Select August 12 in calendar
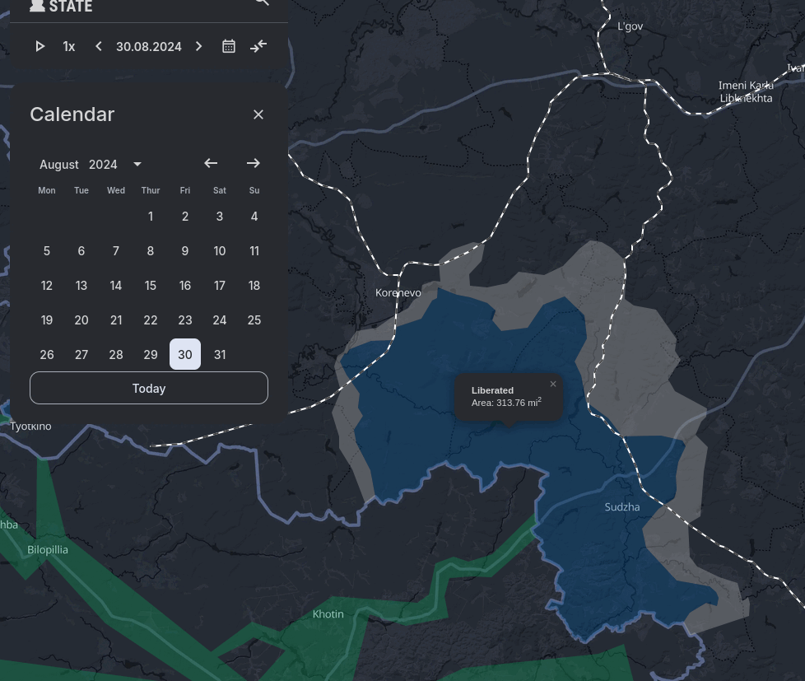 (47, 286)
